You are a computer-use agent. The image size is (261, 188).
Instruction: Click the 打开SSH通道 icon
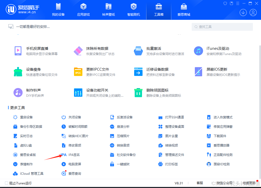click(160, 118)
